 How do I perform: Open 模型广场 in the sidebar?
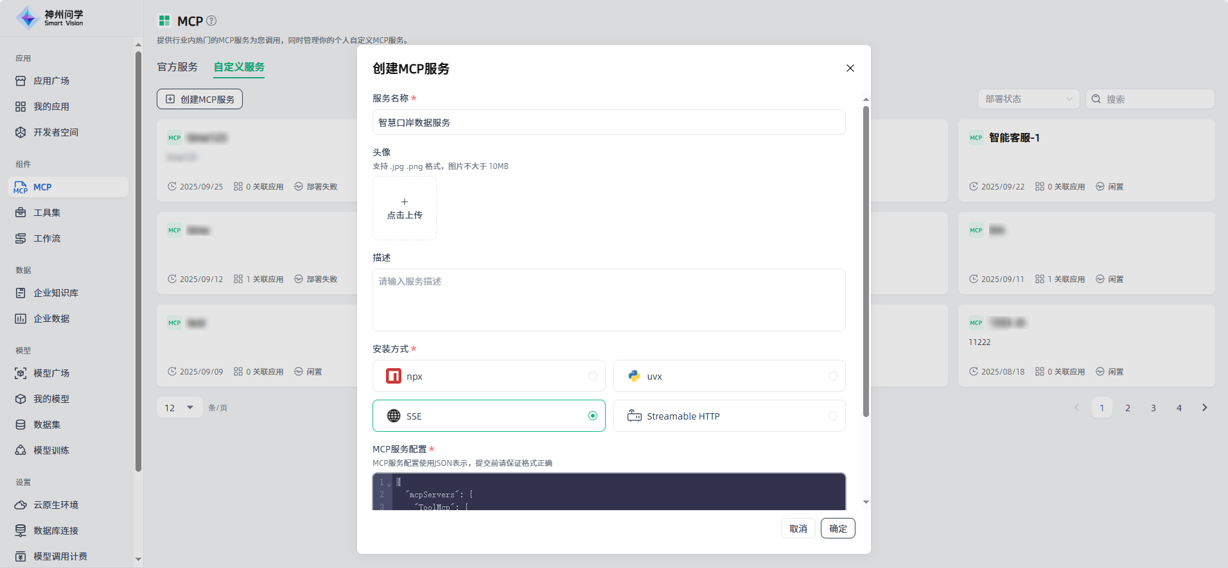click(x=51, y=373)
